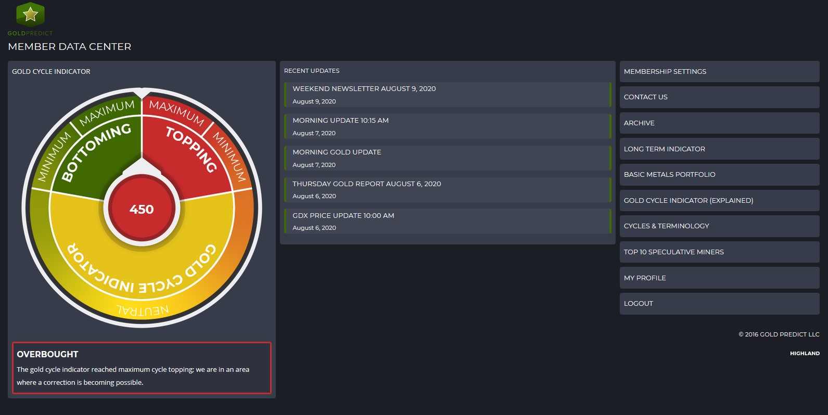The image size is (828, 415).
Task: Open the Archive page
Action: (719, 123)
